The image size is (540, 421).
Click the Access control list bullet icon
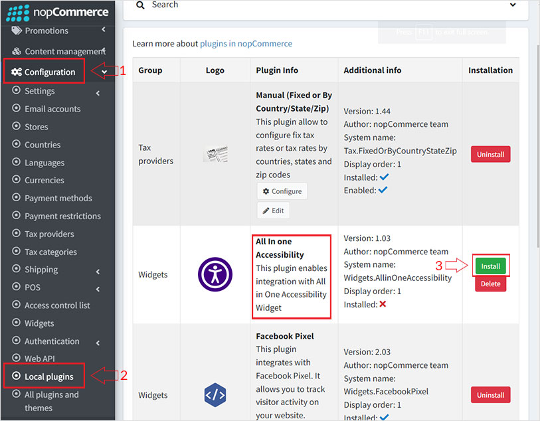click(x=16, y=305)
